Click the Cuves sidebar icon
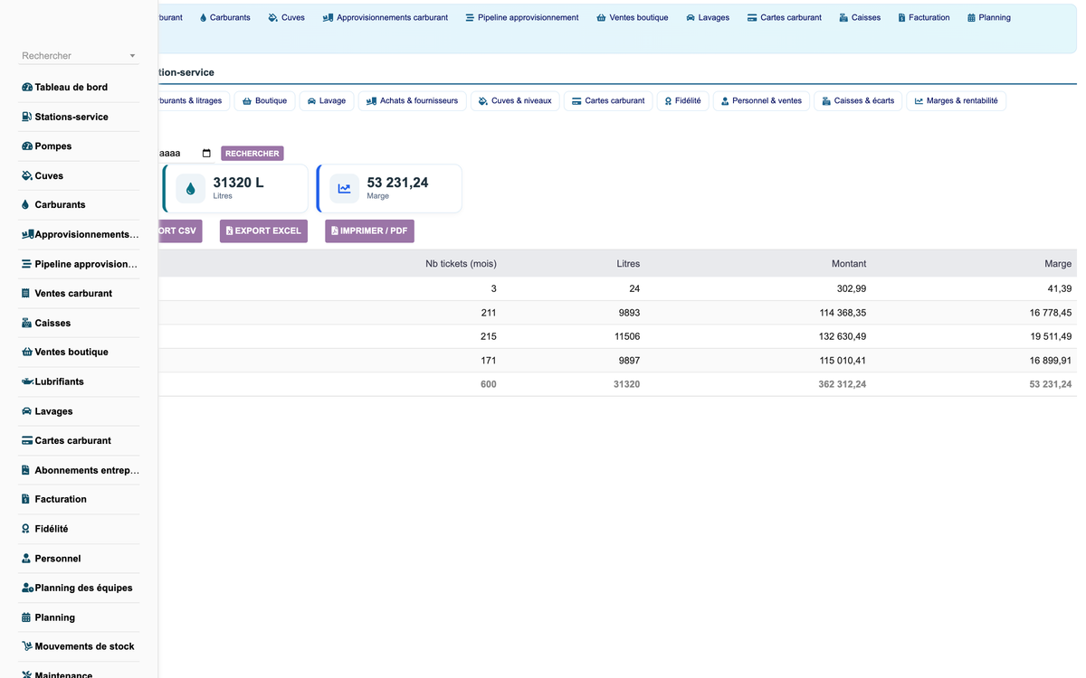The width and height of the screenshot is (1086, 678). [x=27, y=175]
